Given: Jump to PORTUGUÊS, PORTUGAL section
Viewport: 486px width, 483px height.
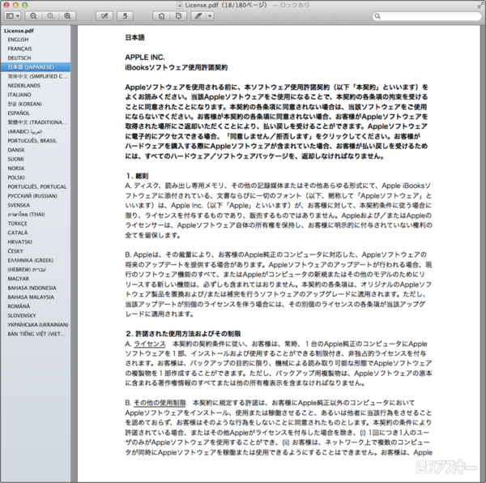Looking at the screenshot, I should coord(37,186).
